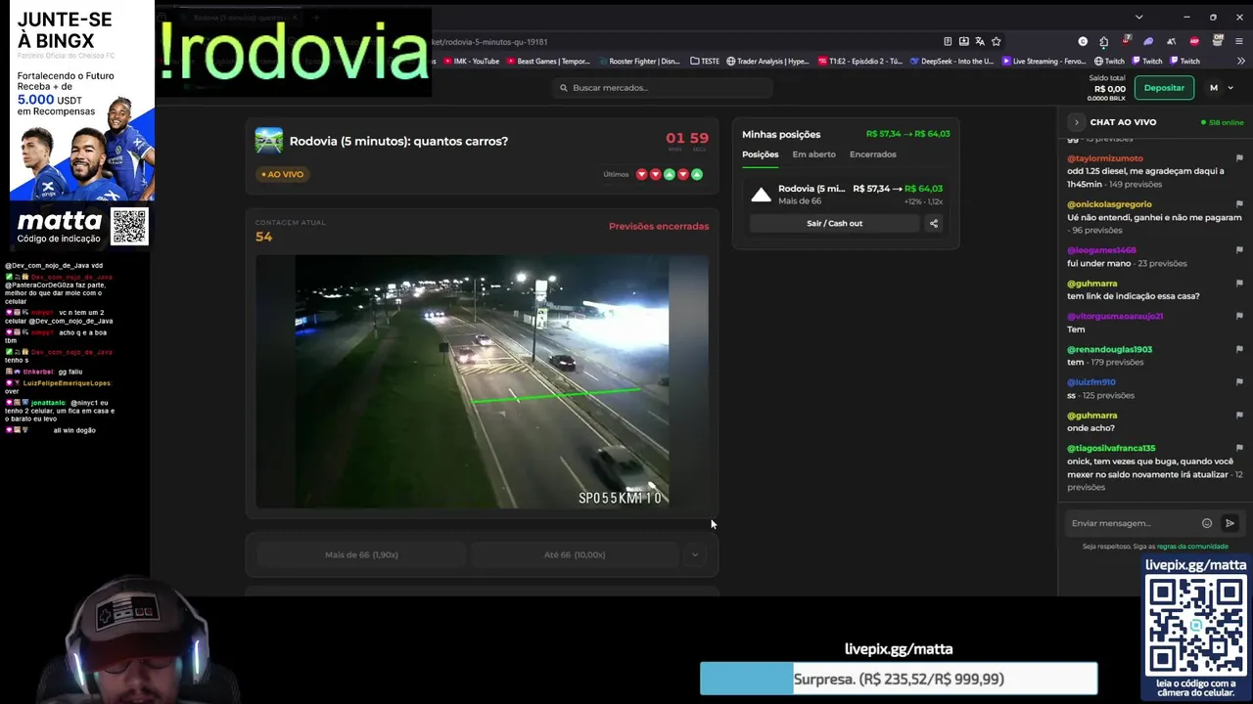Click the white triangle position icon

click(761, 195)
